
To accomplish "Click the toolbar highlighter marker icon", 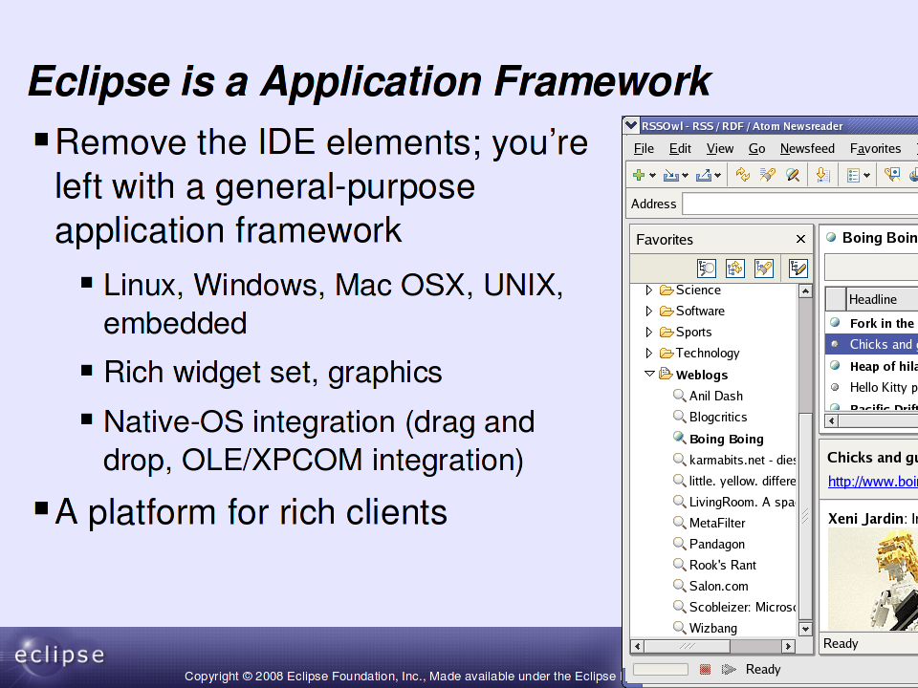I will coord(768,174).
